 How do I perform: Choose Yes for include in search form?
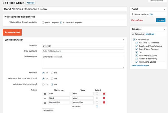(43, 78)
